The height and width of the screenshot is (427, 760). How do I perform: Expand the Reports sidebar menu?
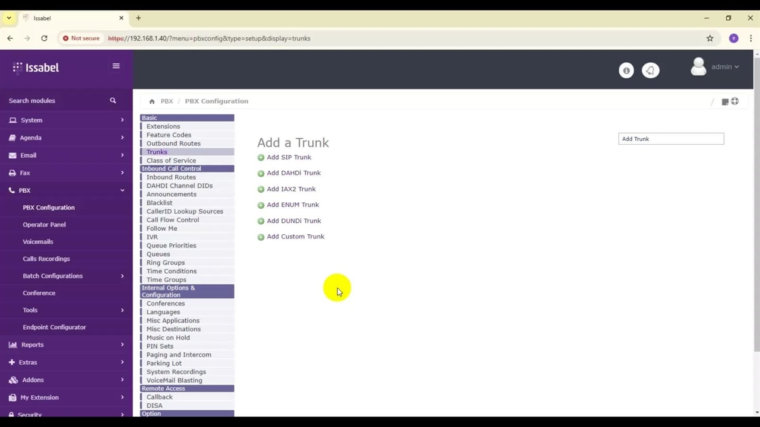(65, 345)
